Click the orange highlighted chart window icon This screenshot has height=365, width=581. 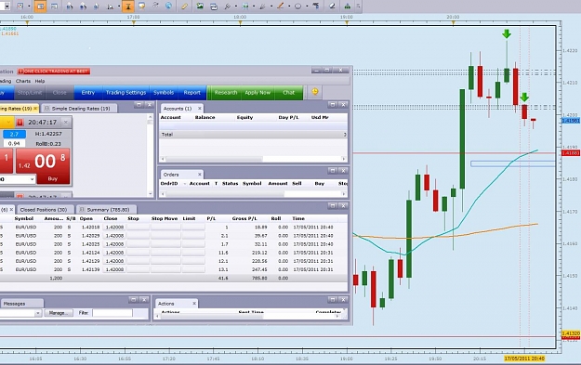(40, 6)
